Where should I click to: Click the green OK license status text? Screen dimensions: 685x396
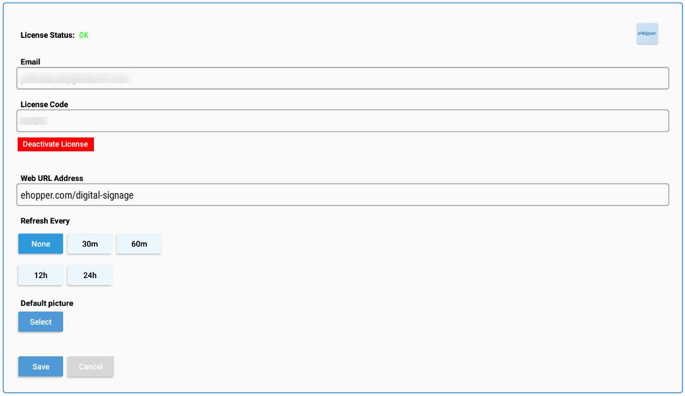(x=84, y=35)
